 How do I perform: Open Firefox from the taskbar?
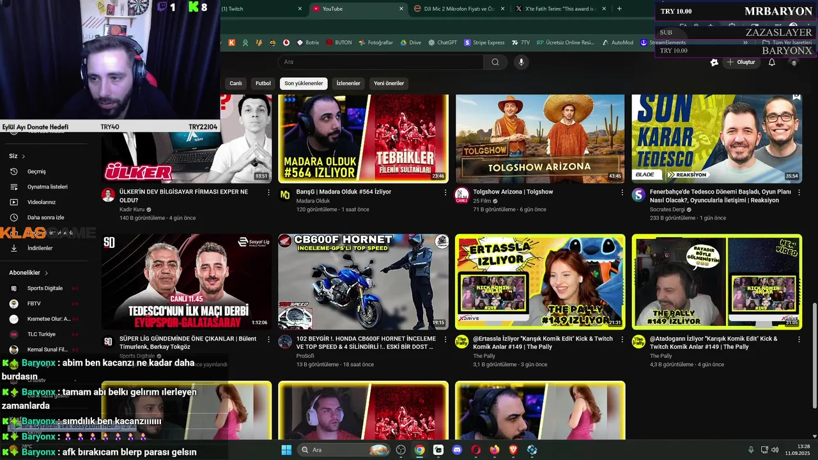(495, 450)
